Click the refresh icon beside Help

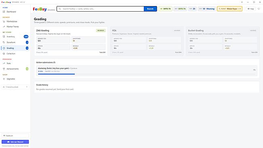(259, 9)
